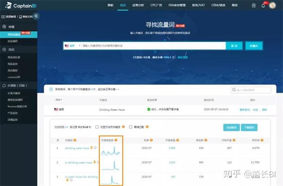Click the 选品 section icon in sidebar
The image size is (283, 186).
pyautogui.click(x=4, y=49)
